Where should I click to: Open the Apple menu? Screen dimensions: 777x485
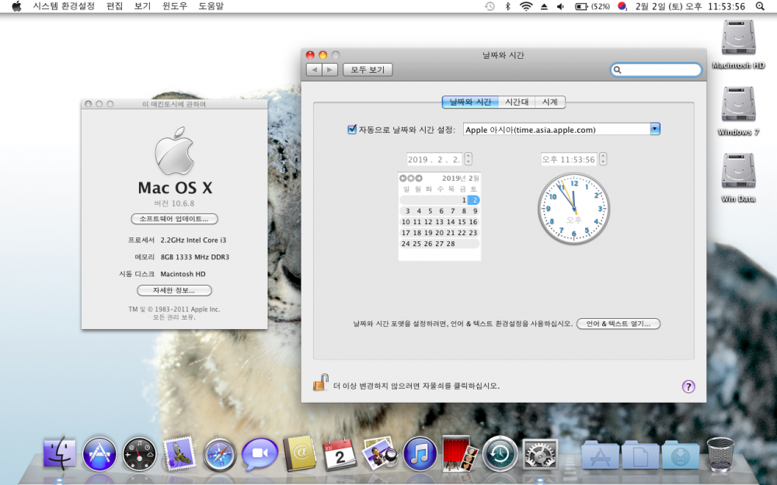point(16,6)
